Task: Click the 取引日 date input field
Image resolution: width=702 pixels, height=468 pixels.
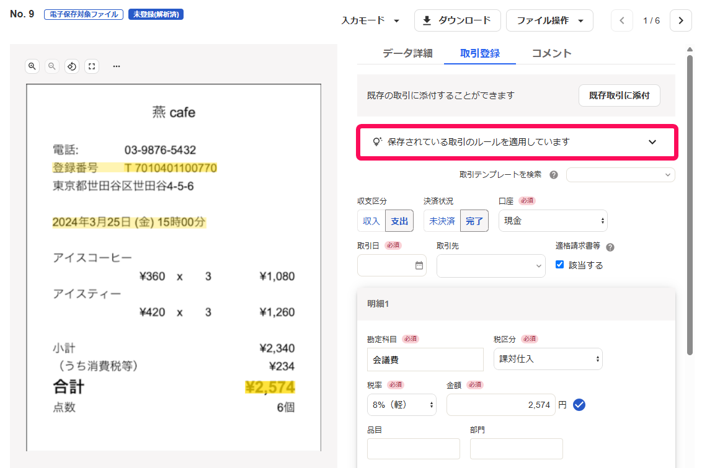Action: [392, 266]
